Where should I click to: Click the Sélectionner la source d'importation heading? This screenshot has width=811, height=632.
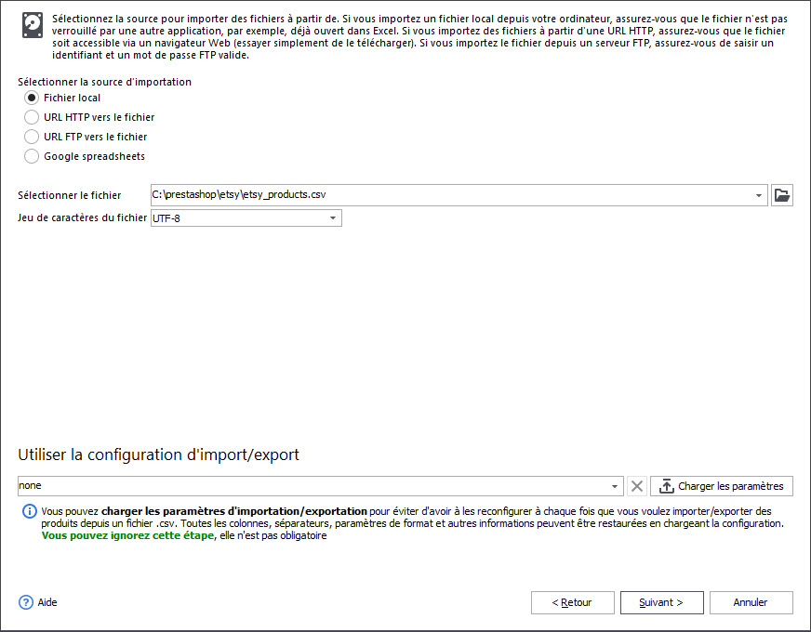click(104, 82)
